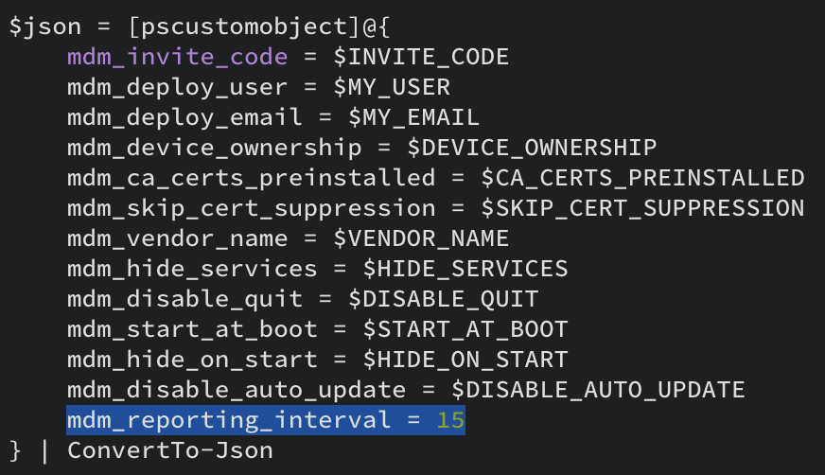This screenshot has width=825, height=475.
Task: Click the yellow number 15 value
Action: [x=451, y=420]
